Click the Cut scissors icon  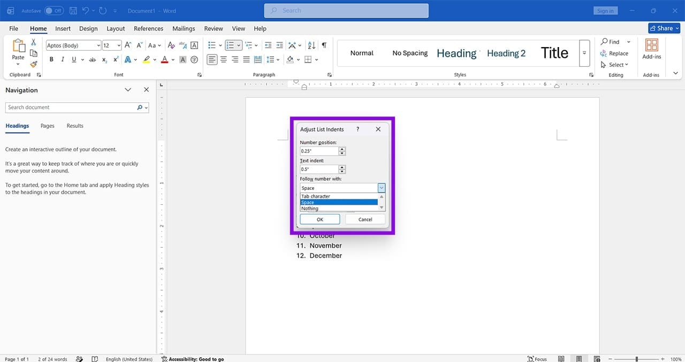34,42
